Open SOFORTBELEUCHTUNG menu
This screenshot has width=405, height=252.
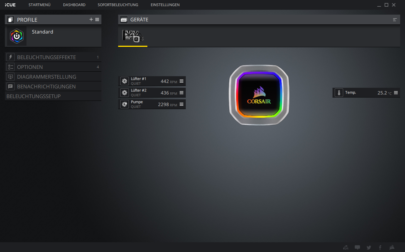coord(118,5)
